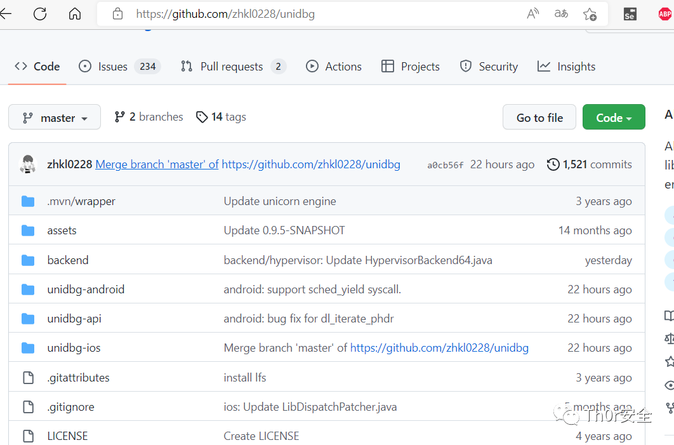The image size is (674, 445).
Task: Click the unidbg-ios folder icon
Action: 28,348
